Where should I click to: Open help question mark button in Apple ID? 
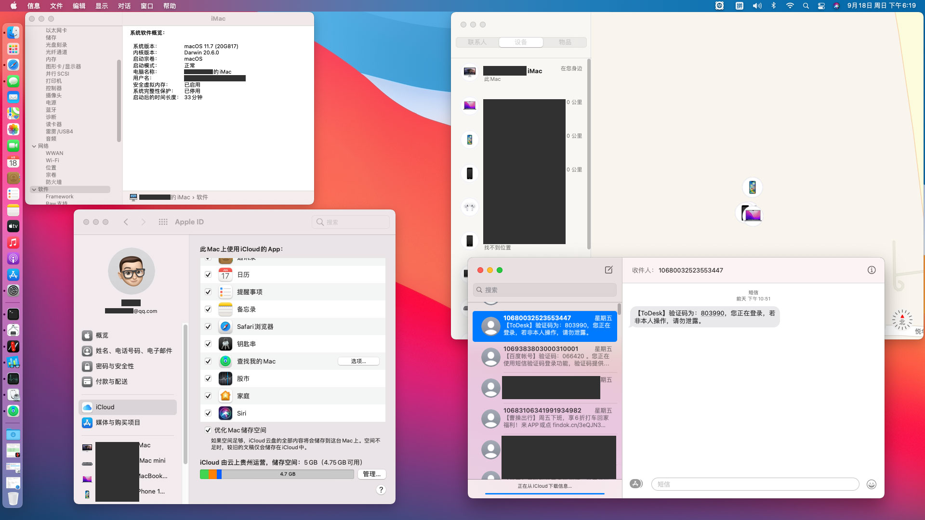[381, 490]
